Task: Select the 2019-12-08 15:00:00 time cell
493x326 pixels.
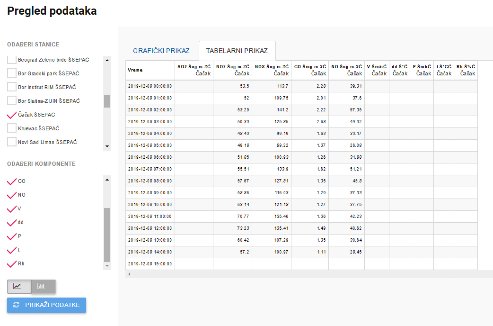Action: tap(150, 264)
